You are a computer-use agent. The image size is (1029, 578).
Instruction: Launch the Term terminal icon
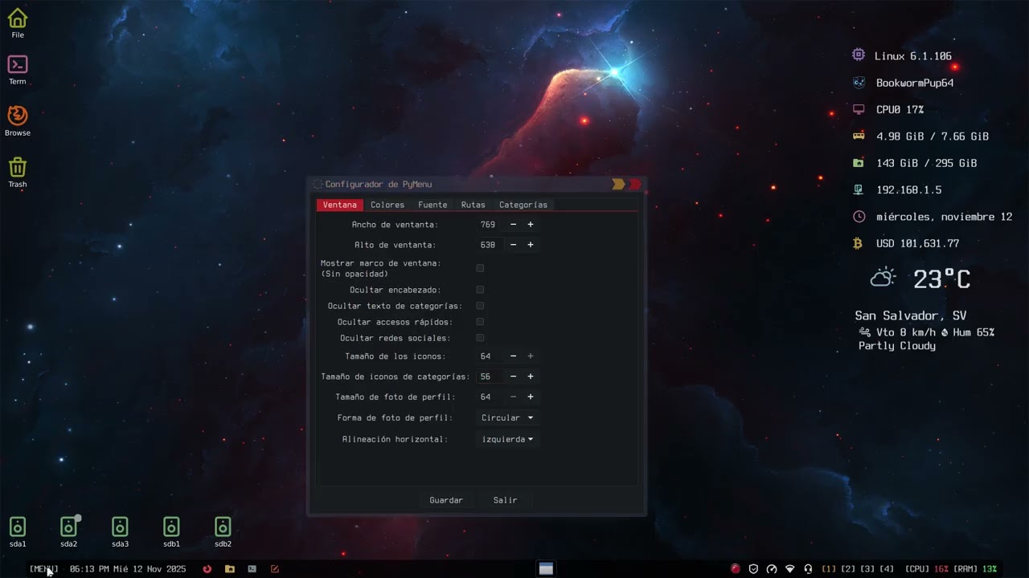(18, 66)
